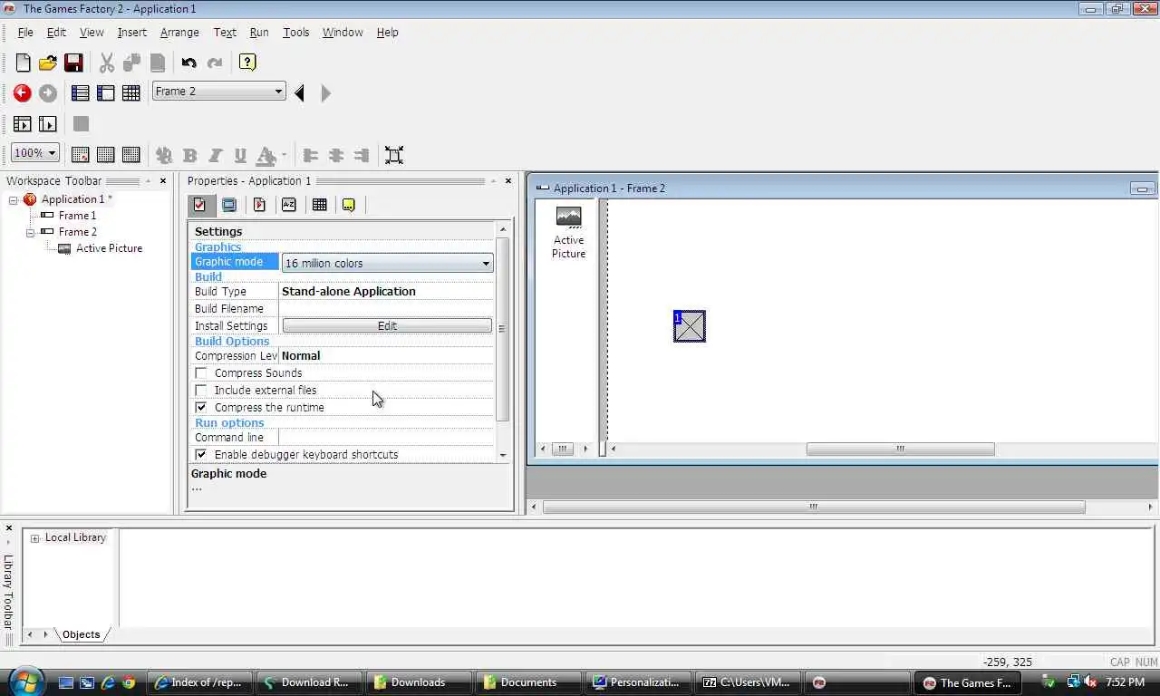The width and height of the screenshot is (1160, 696).
Task: Enable Include external files checkbox
Action: [201, 391]
